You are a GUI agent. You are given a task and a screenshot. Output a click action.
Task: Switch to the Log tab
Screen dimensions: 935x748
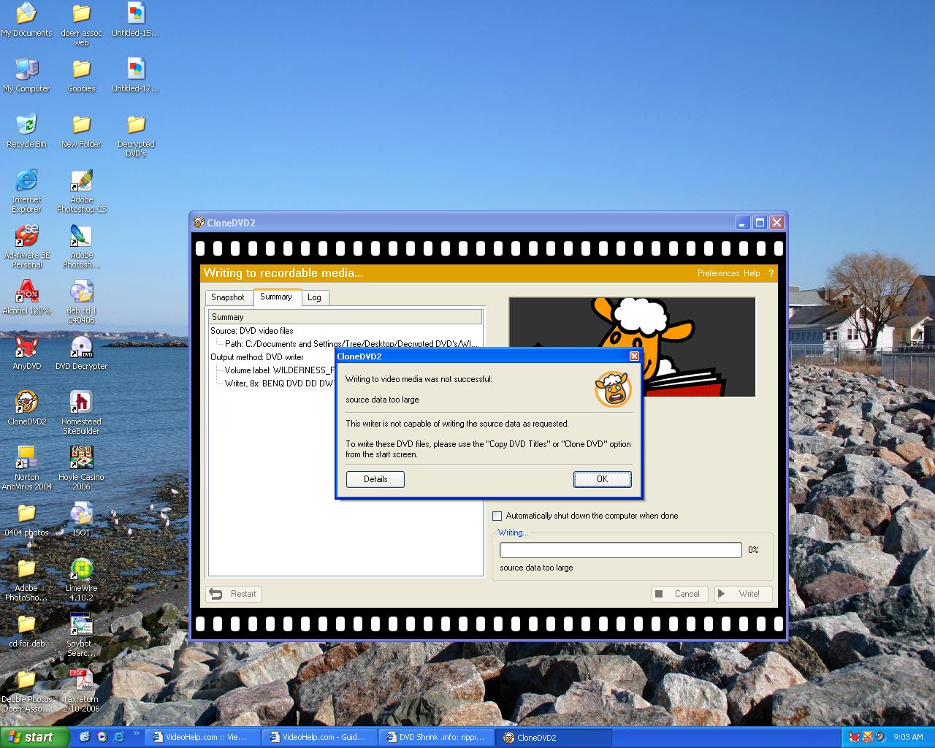[314, 297]
